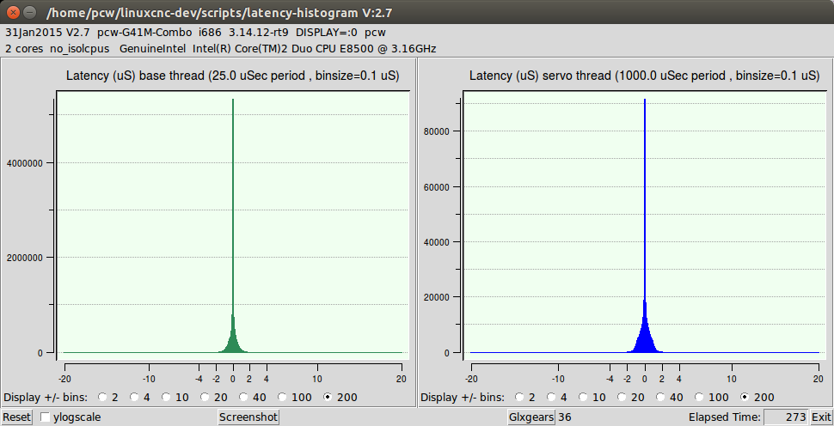Pick 40 bins for servo thread histogram
Screen dimensions: 834x426
point(661,398)
